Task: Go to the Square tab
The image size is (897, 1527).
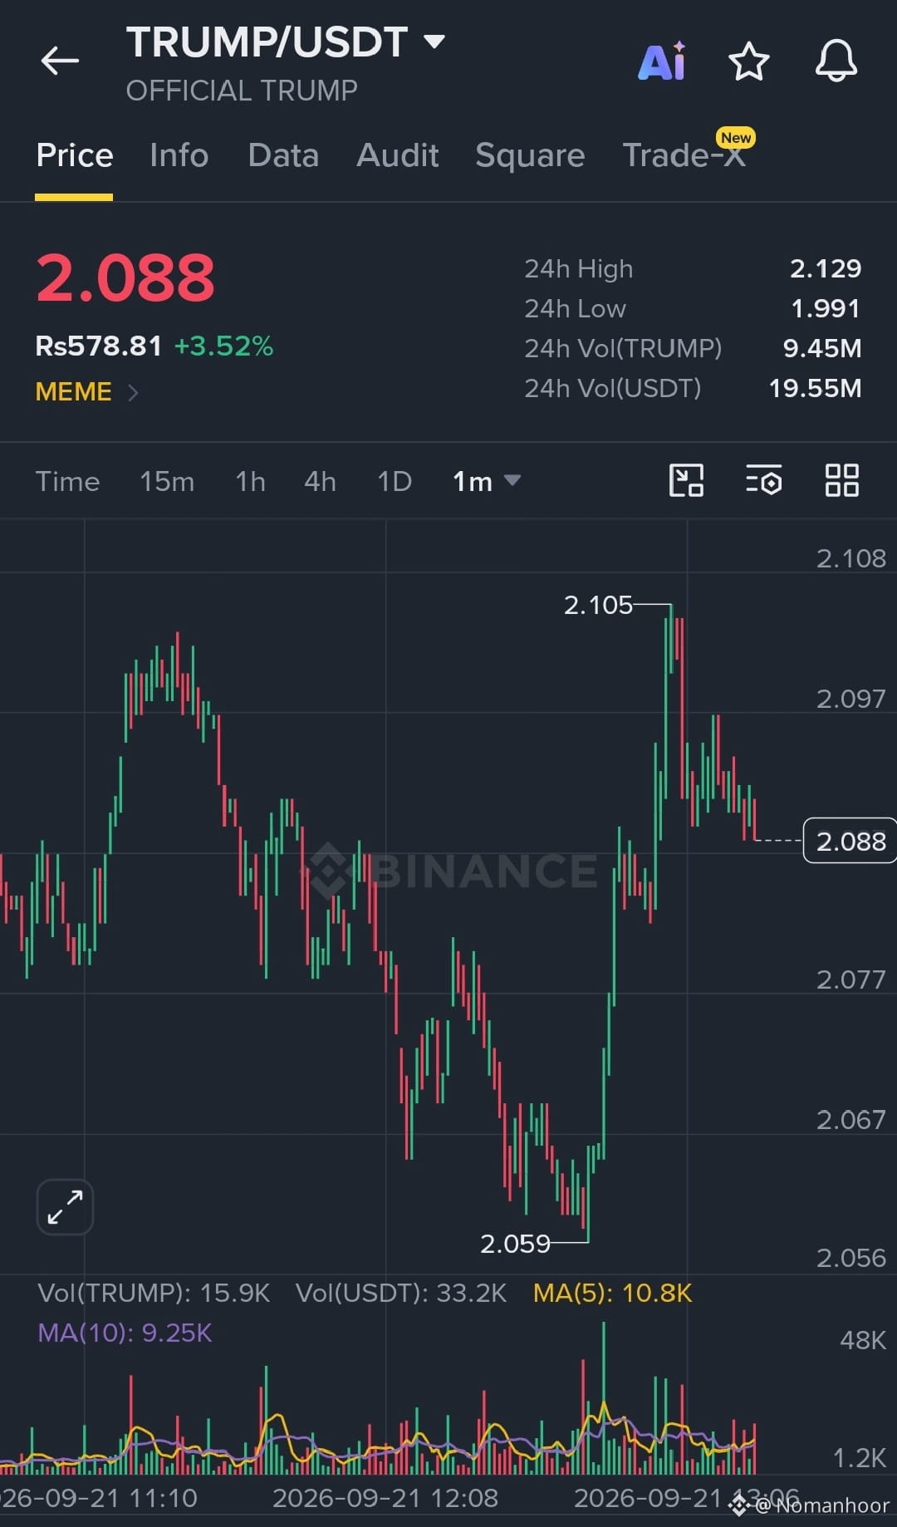Action: [x=530, y=155]
